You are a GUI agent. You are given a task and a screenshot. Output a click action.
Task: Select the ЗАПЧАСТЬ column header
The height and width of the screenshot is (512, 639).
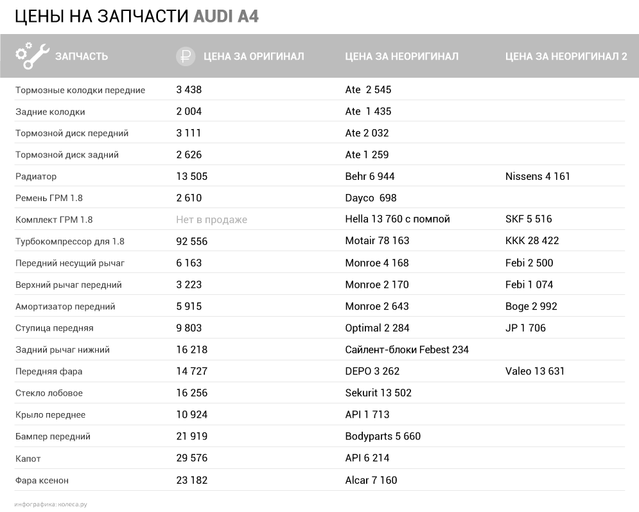pyautogui.click(x=82, y=57)
